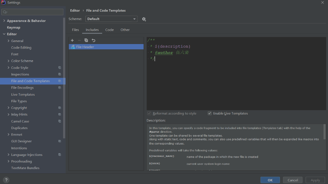Expand Appearance & Behavior section
This screenshot has height=184, width=328.
point(4,21)
